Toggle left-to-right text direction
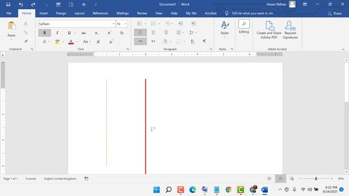349x196 pixels. coord(140,41)
